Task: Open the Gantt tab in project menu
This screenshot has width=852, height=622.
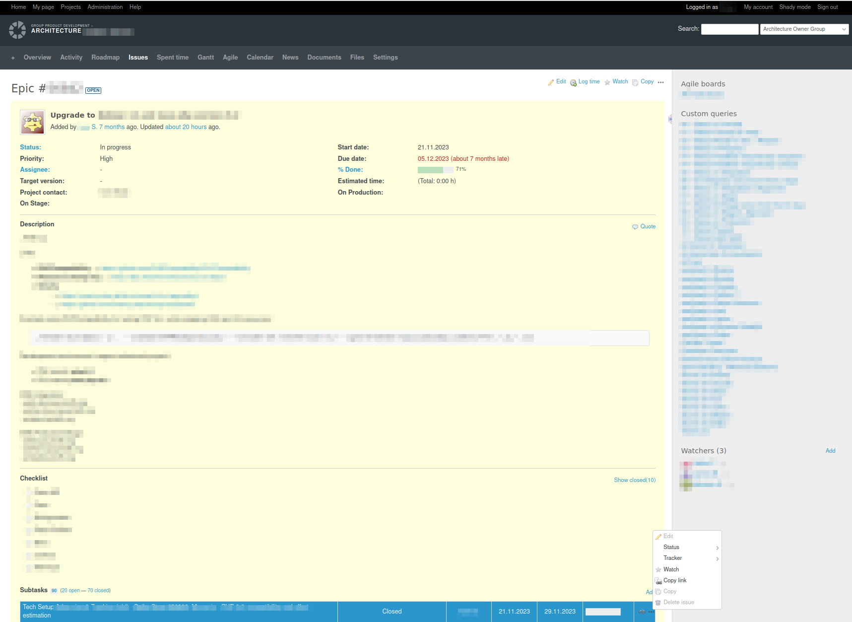Action: point(205,58)
